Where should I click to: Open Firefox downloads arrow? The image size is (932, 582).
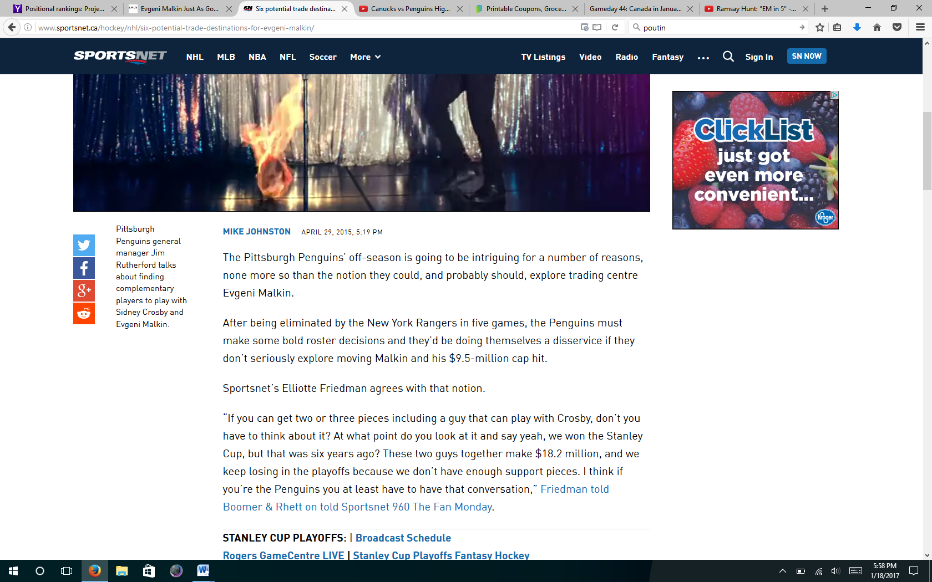[x=857, y=27]
